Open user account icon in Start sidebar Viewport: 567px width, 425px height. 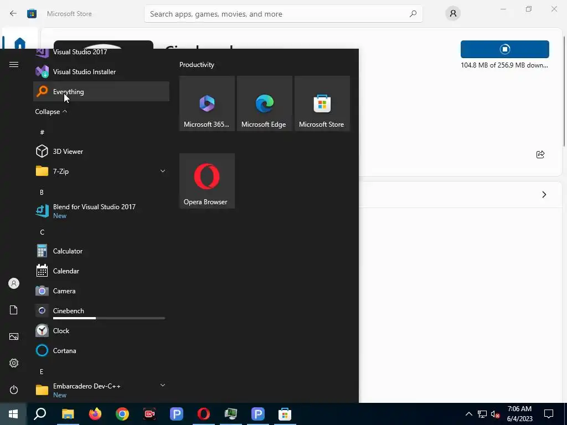point(14,283)
